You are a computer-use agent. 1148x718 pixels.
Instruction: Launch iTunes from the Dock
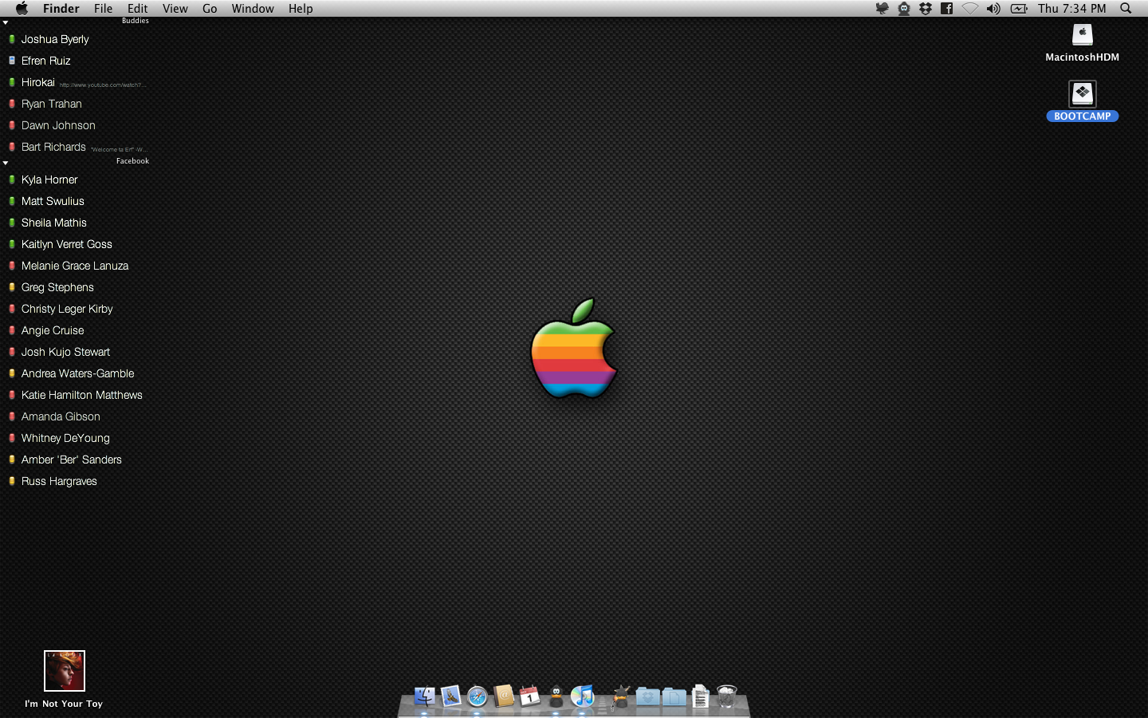click(x=583, y=696)
